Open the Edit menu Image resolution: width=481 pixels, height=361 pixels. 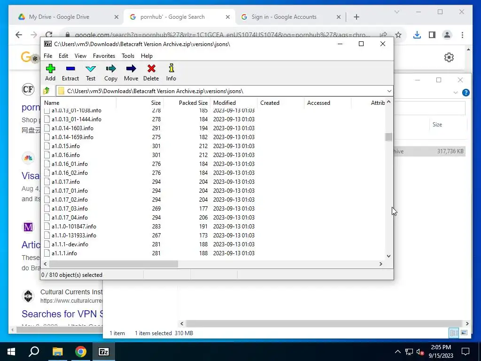point(63,56)
